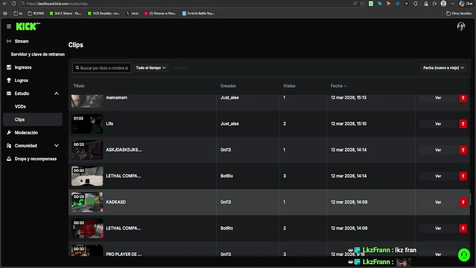Open the ROOMS bookmark folder
This screenshot has width=476, height=268.
36,13
